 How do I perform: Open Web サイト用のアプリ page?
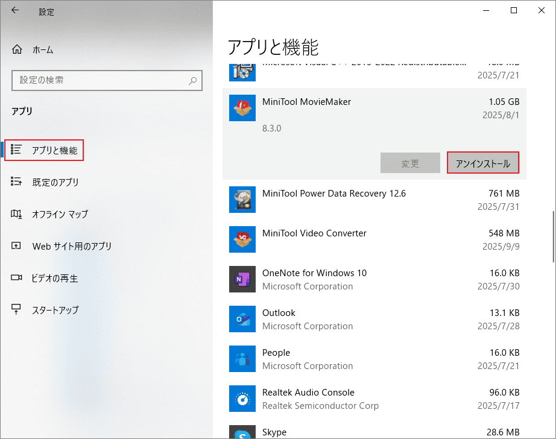pyautogui.click(x=72, y=246)
